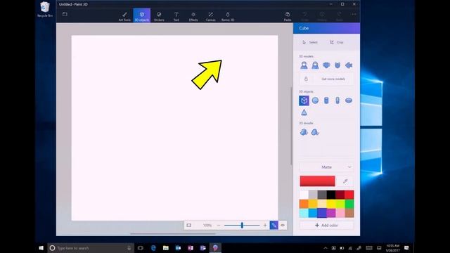Pick the light cyan color swatch
The image size is (450, 253).
304,213
